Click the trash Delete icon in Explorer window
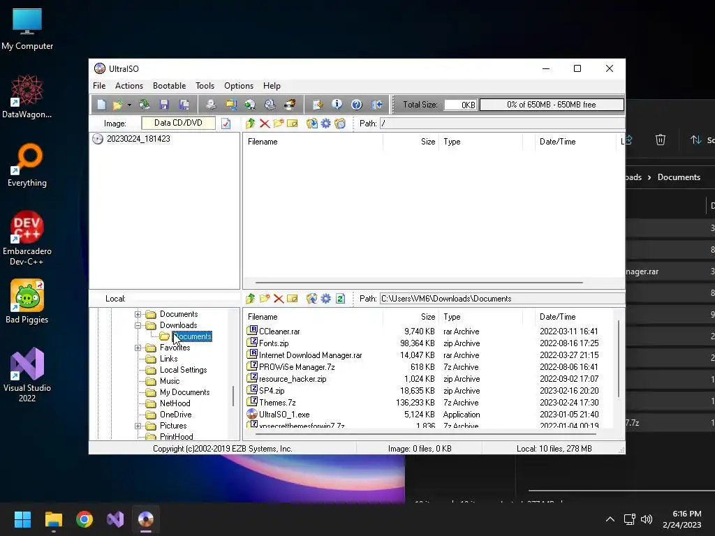 661,140
